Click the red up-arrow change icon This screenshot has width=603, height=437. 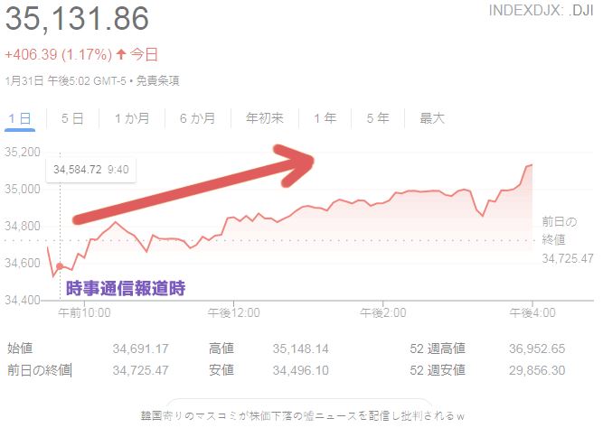click(121, 54)
